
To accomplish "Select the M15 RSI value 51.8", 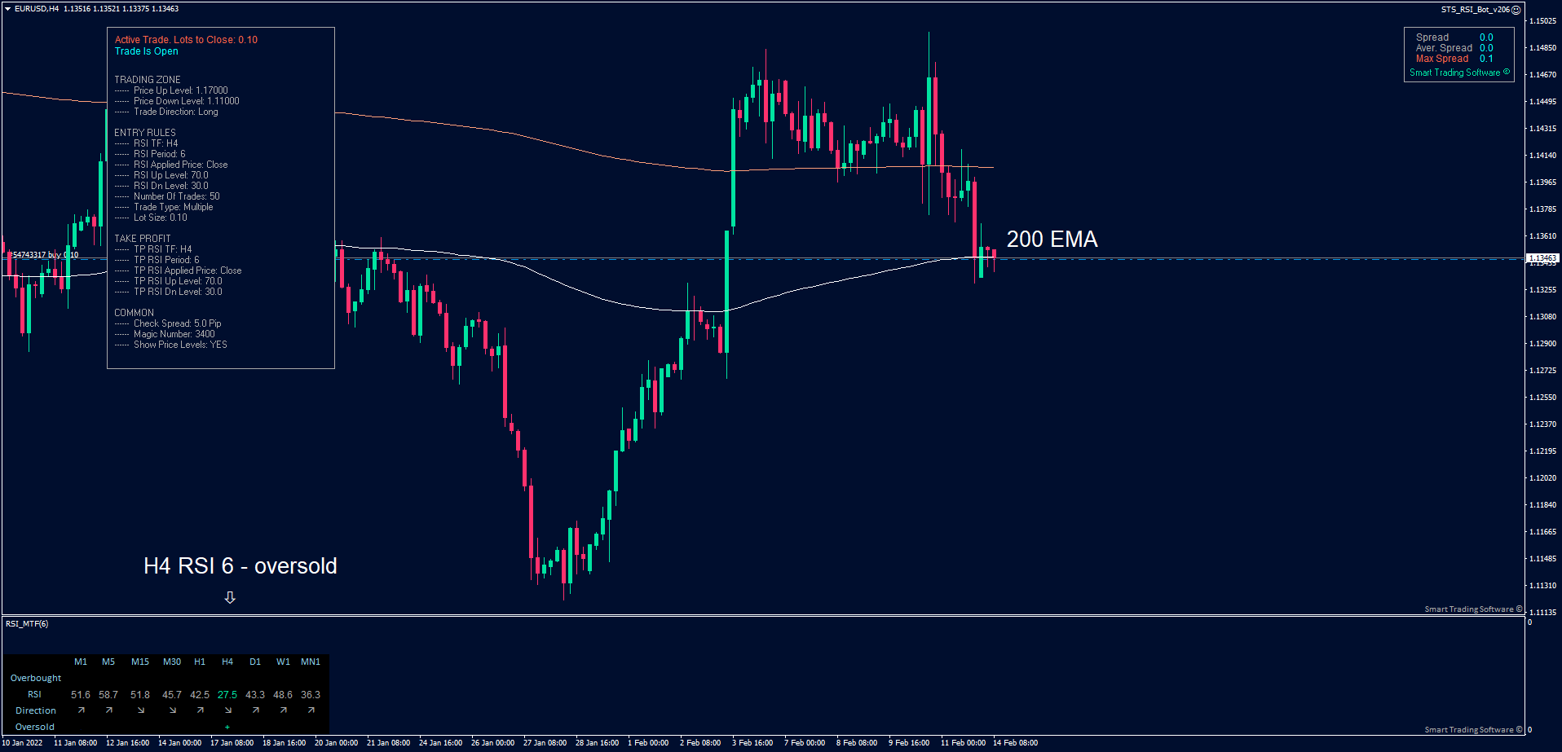I will pyautogui.click(x=140, y=695).
